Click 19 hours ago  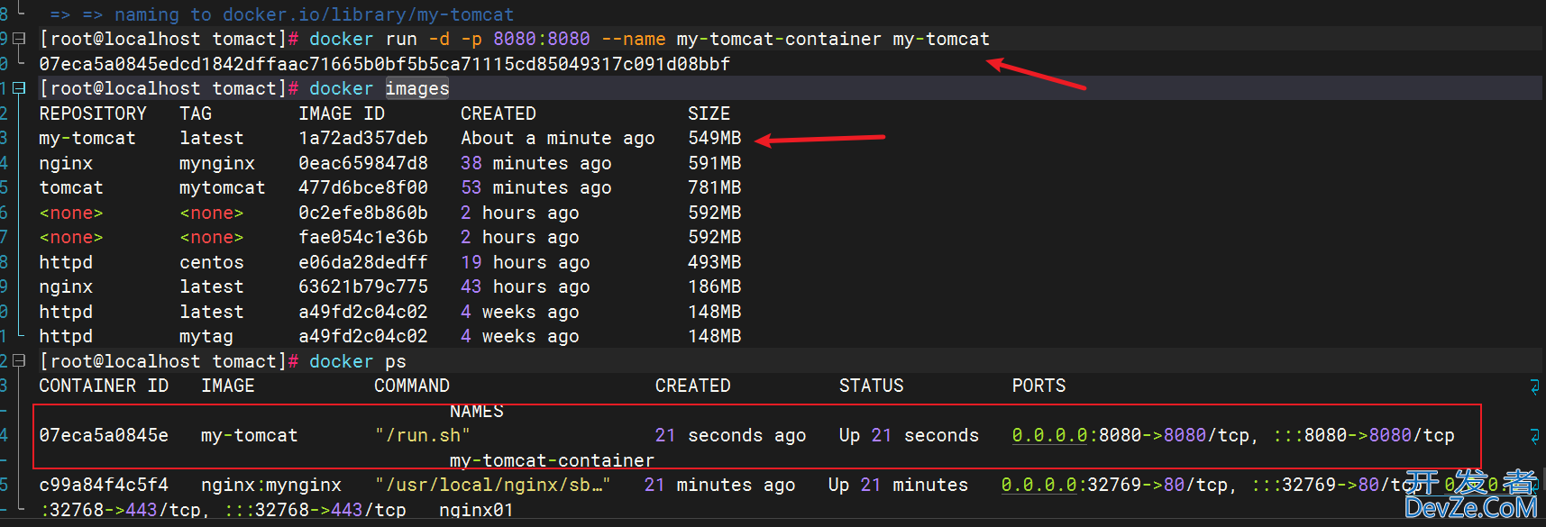526,262
